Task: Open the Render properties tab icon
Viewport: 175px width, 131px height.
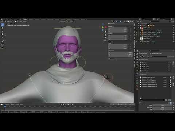Action: 137,57
